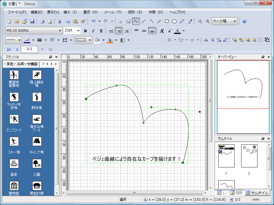Screen dimensions: 274x205
Task: Expand line thickness dropdown arrow
Action: 46,40
